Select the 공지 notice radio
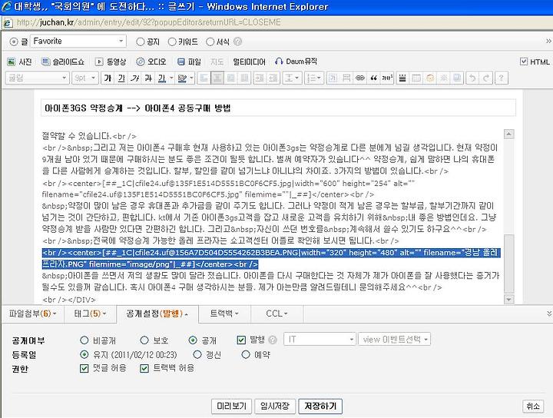 [x=140, y=41]
